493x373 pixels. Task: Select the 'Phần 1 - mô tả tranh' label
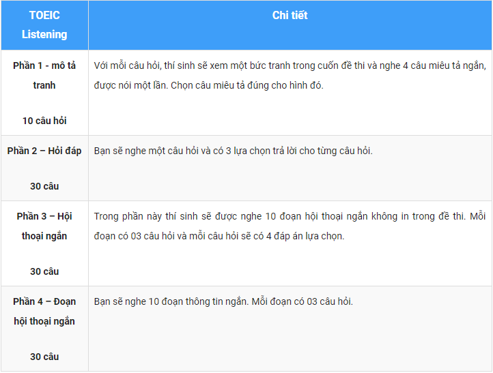[44, 76]
